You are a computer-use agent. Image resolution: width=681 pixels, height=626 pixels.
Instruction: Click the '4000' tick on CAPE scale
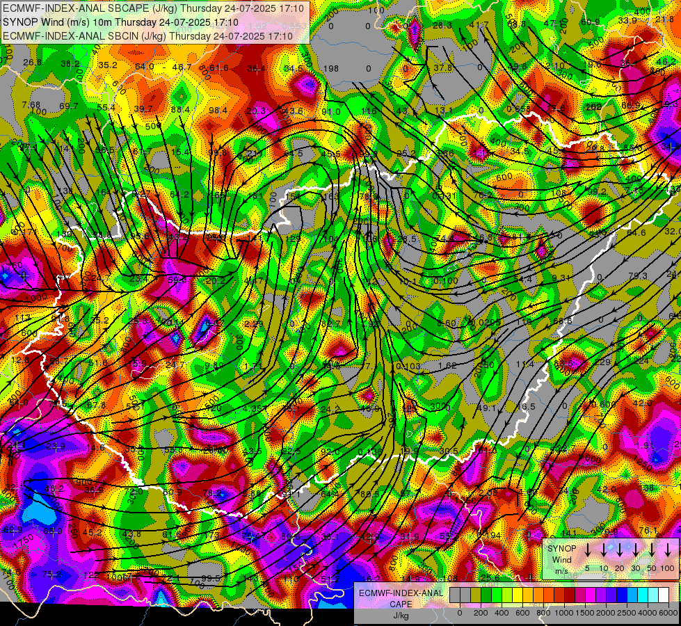pos(648,613)
